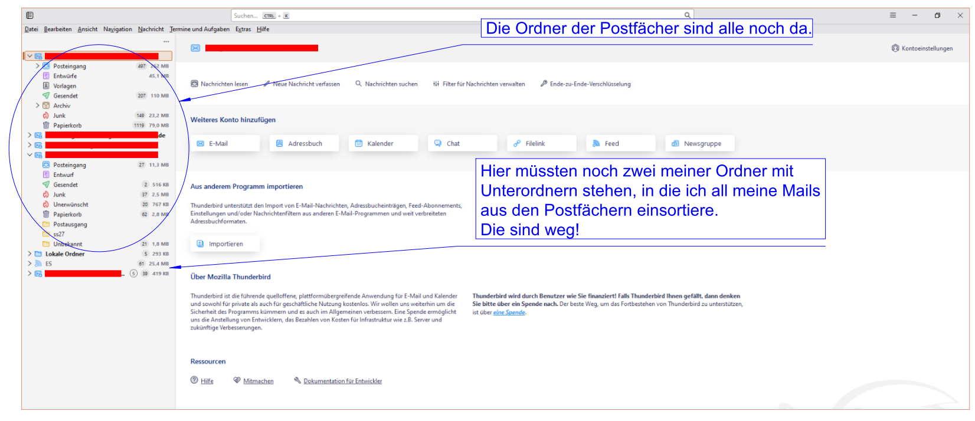This screenshot has height=421, width=975.
Task: Open the folder pane options three-dot menu
Action: (x=166, y=41)
